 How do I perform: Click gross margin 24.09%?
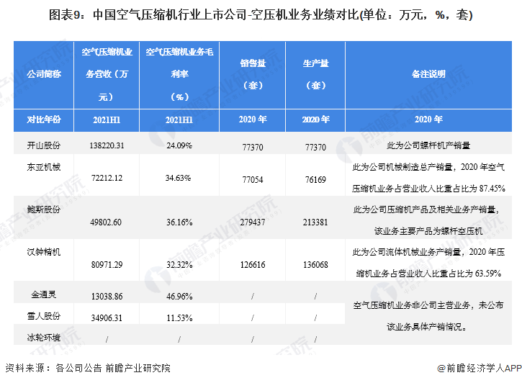click(179, 145)
